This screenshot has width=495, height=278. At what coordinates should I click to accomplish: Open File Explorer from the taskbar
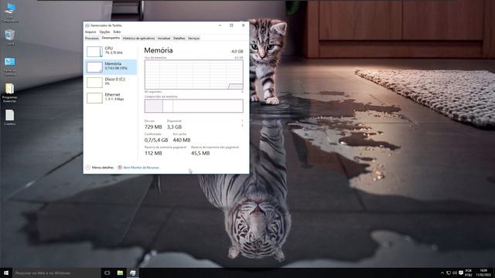coord(120,273)
